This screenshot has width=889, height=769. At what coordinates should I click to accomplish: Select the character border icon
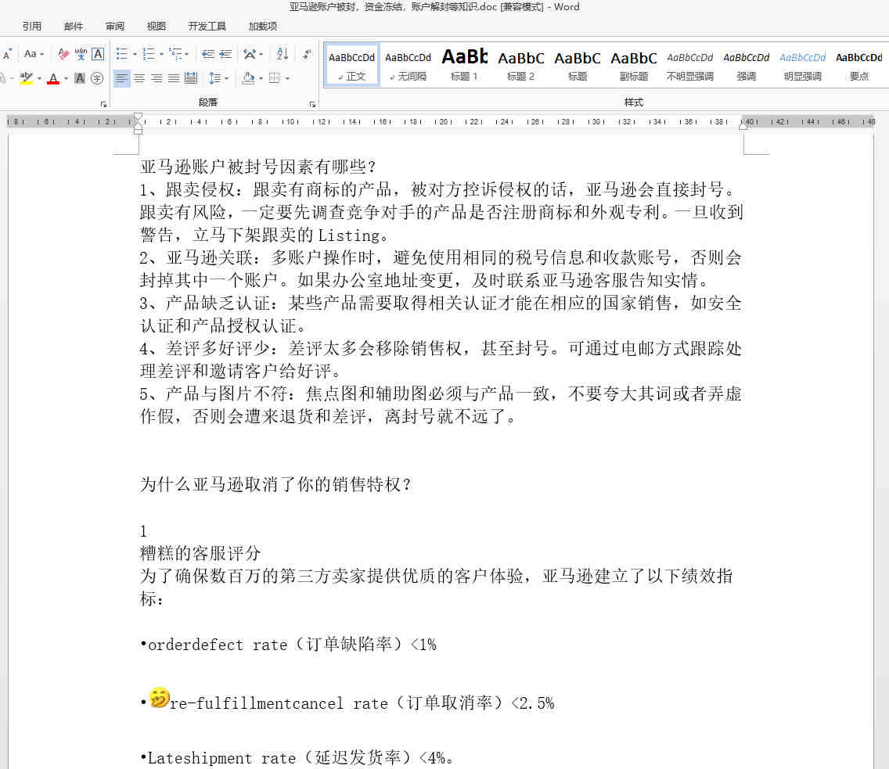[97, 55]
